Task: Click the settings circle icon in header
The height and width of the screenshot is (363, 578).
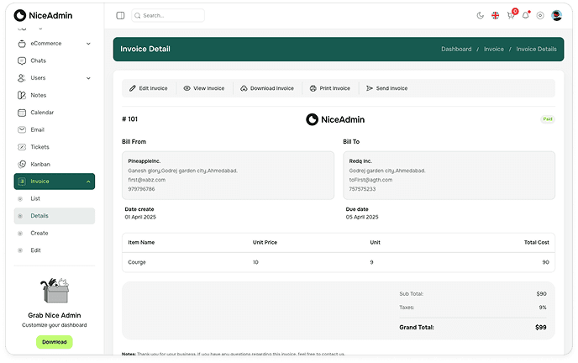Action: coord(540,15)
